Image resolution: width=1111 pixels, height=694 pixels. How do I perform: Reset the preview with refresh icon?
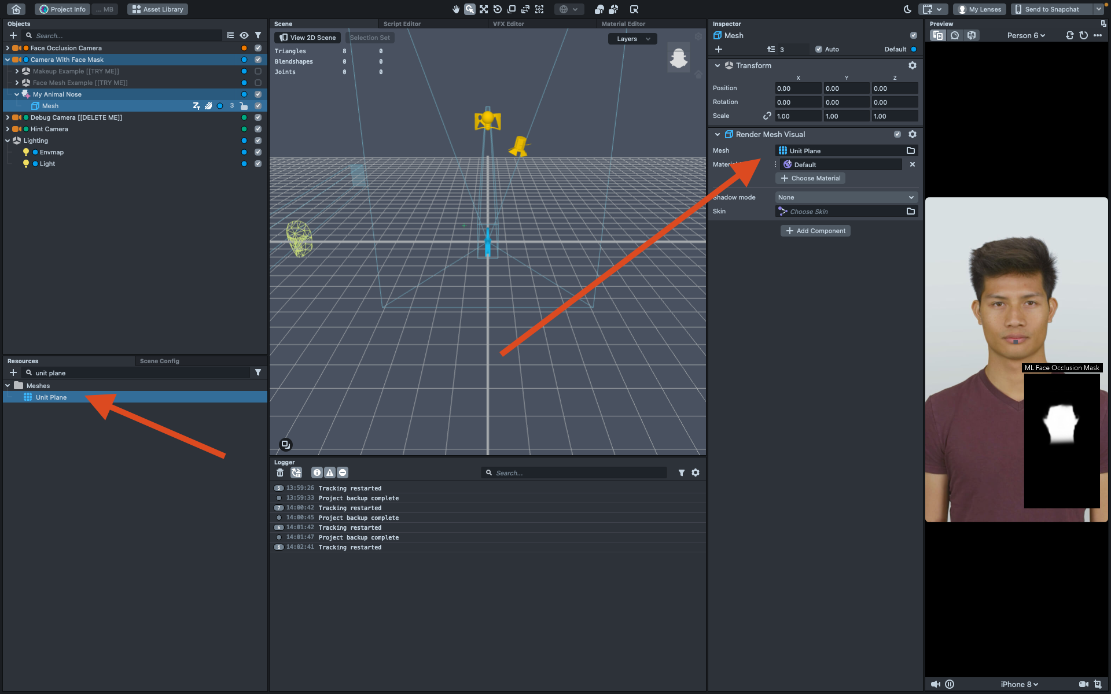1083,35
